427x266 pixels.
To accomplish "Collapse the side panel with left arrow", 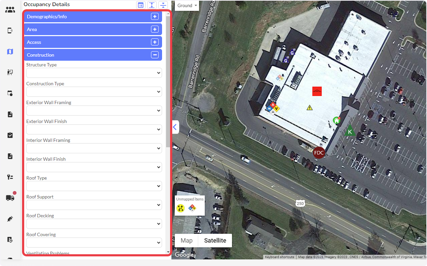I will tap(175, 127).
